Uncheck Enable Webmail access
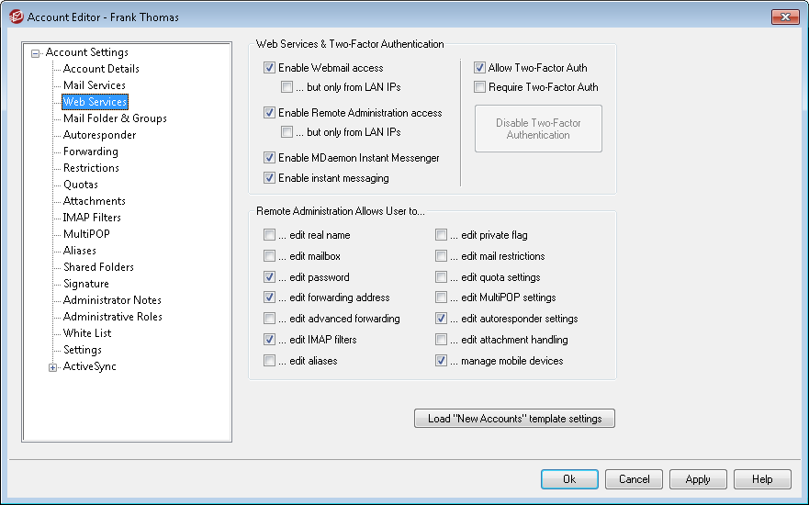Viewport: 809px width, 505px height. pos(269,68)
